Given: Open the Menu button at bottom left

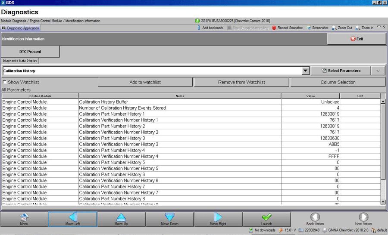Looking at the screenshot, I should (x=24, y=219).
